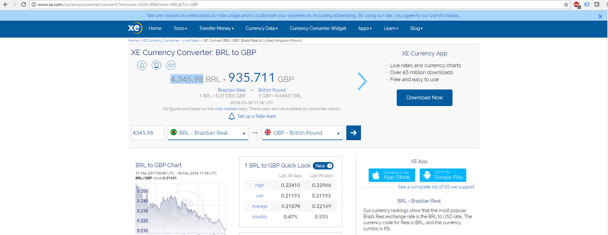608x235 pixels.
Task: Open the mid-market rates link
Action: click(226, 109)
